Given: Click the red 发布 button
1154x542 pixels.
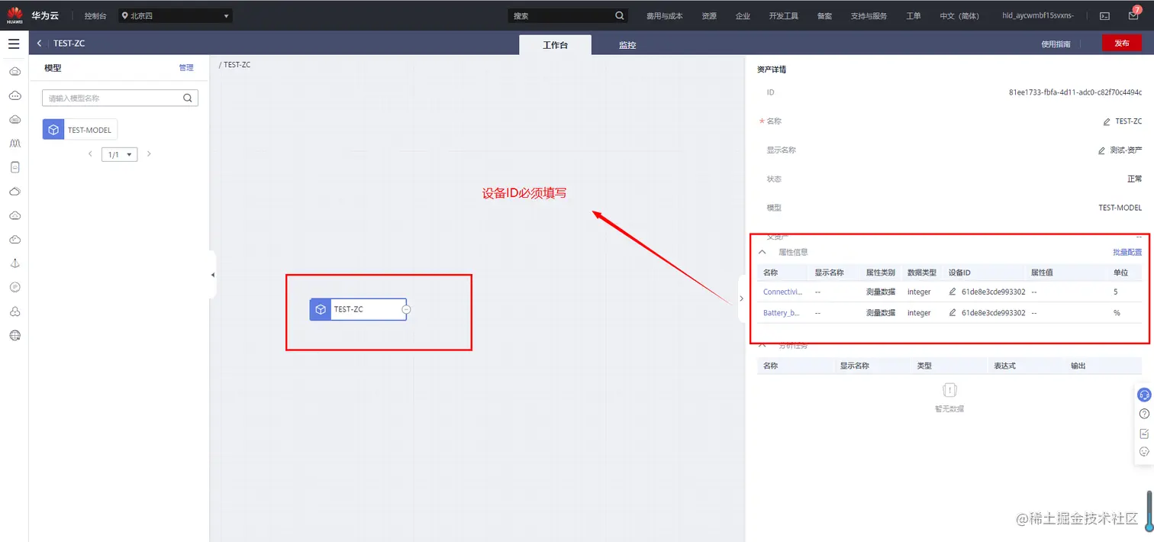Looking at the screenshot, I should coord(1122,44).
